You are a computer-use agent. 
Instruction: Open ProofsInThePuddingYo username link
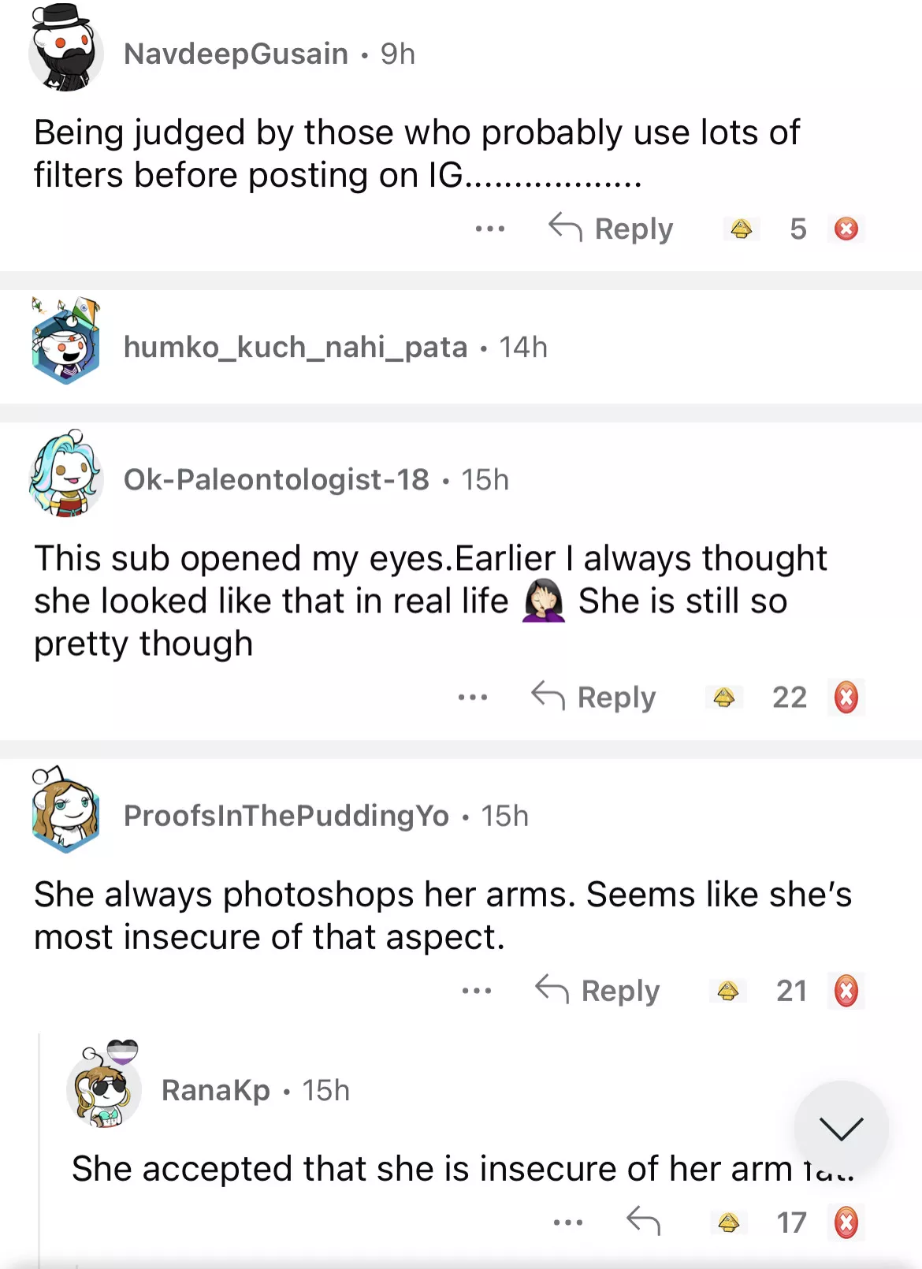pos(286,816)
